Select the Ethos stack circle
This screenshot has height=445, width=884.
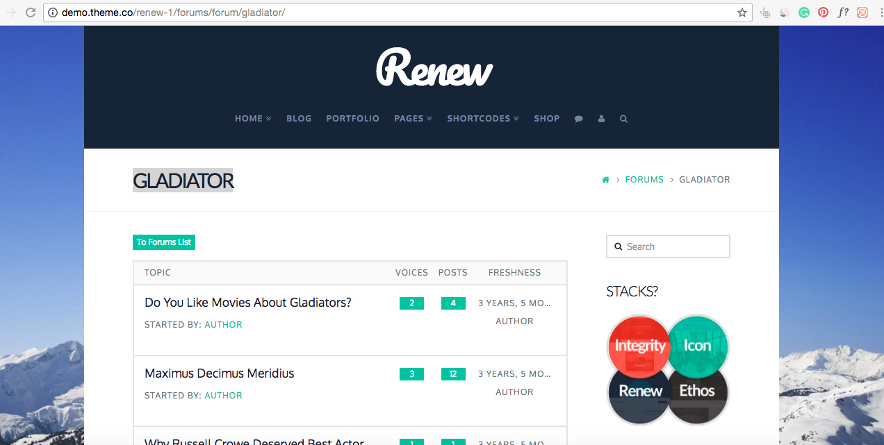point(697,392)
